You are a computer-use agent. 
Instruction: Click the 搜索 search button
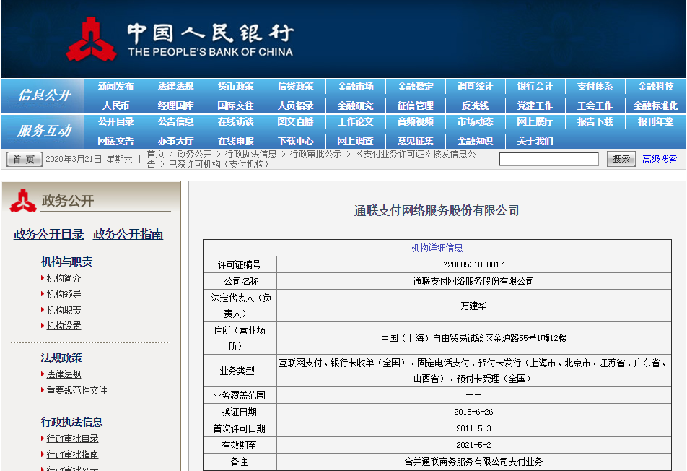(621, 159)
